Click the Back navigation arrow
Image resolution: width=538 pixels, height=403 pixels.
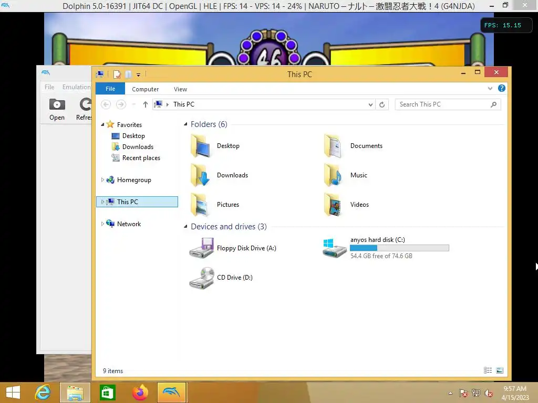[106, 104]
